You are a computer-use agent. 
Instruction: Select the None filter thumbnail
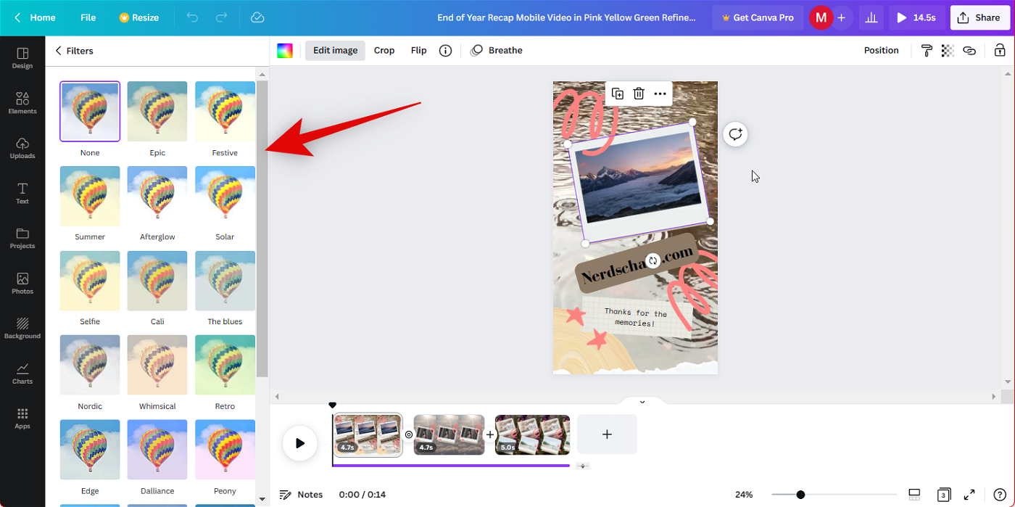[x=90, y=111]
